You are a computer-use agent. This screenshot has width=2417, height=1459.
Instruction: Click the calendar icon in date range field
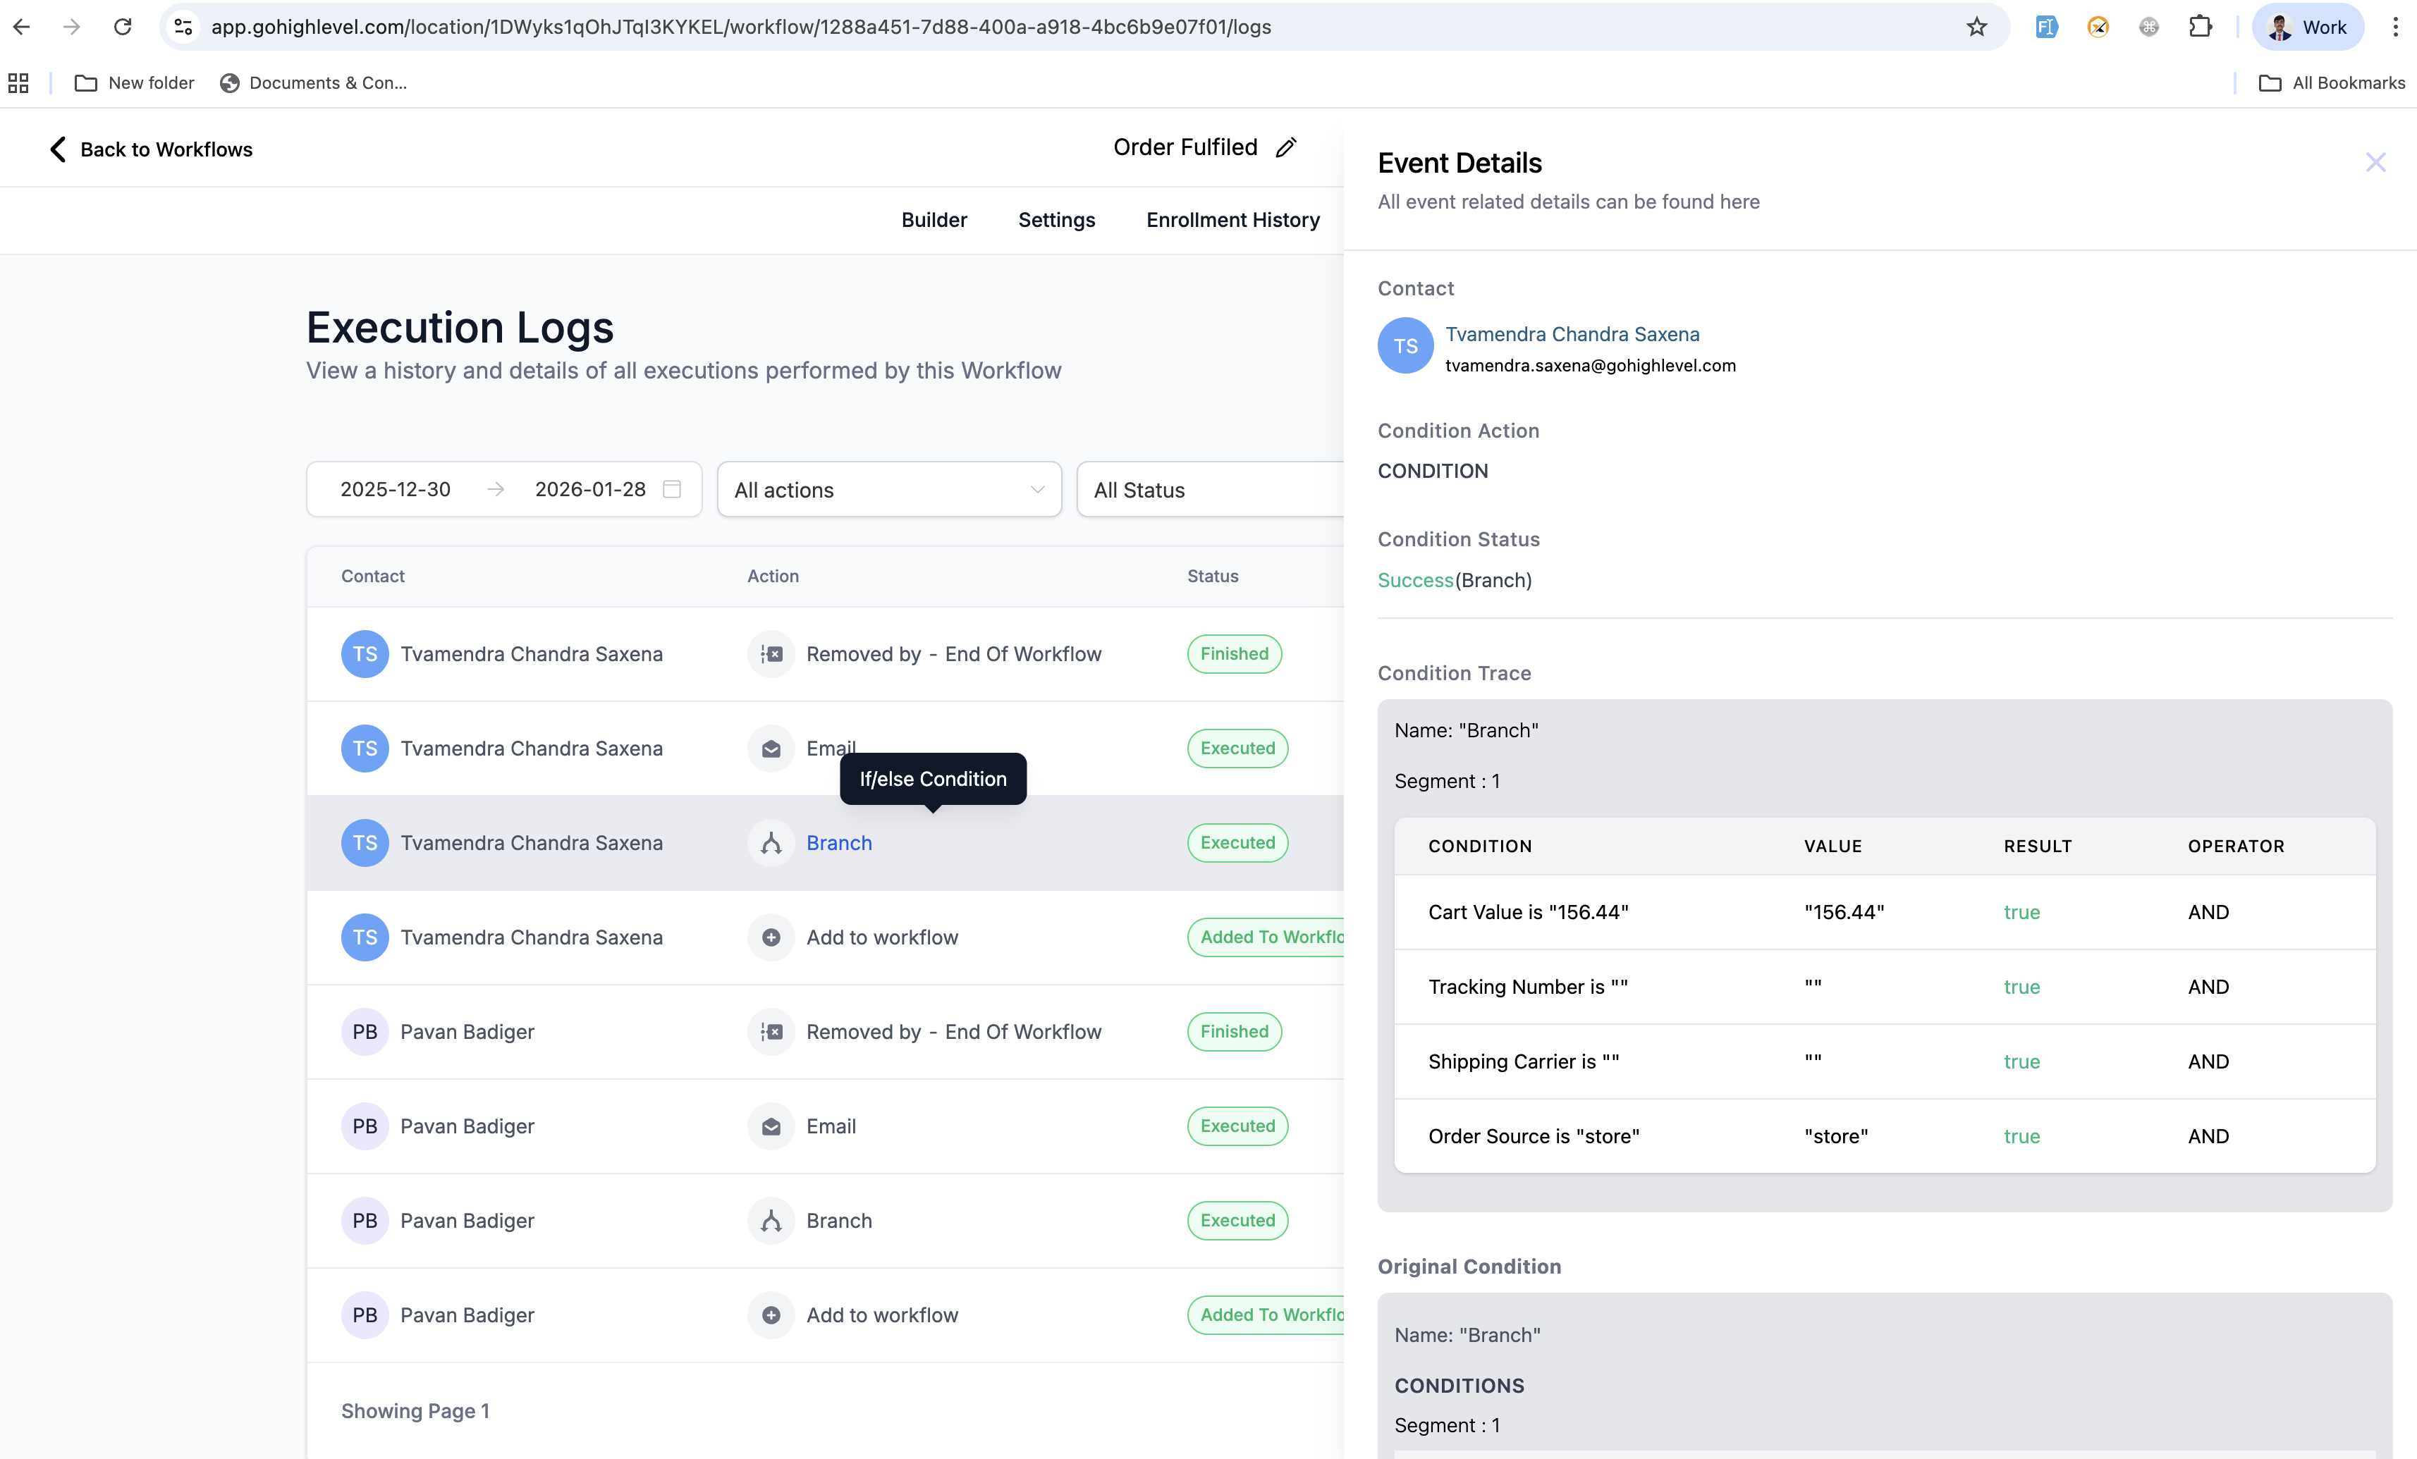(672, 489)
